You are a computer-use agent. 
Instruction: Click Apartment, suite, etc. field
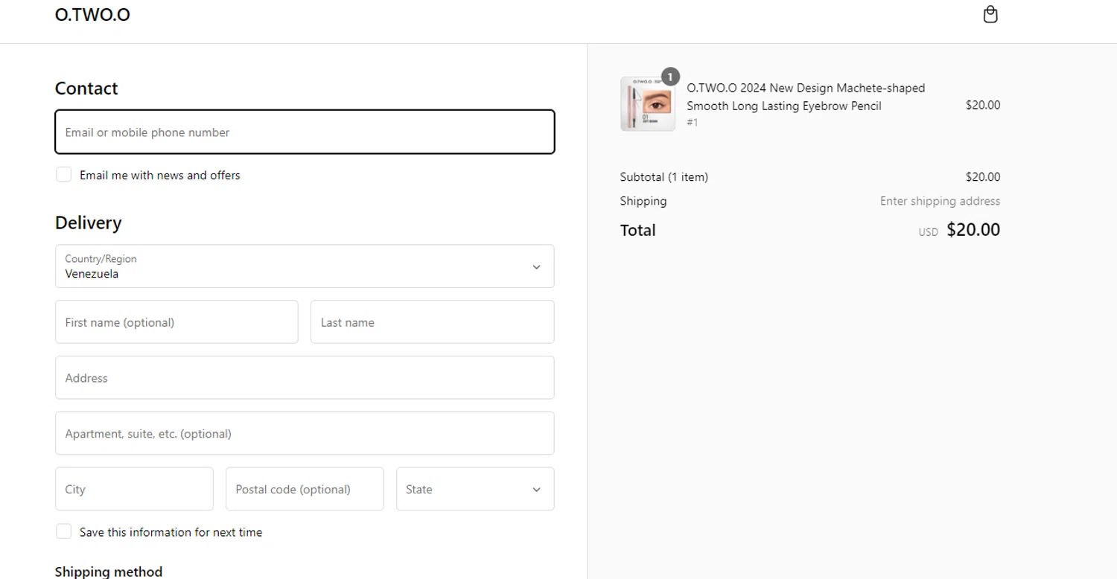[x=305, y=433]
